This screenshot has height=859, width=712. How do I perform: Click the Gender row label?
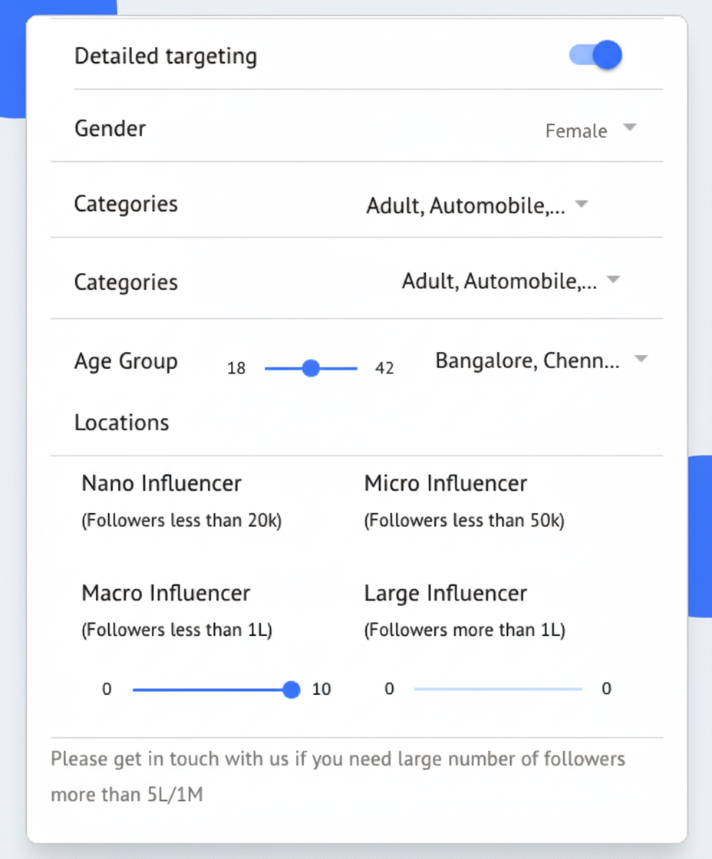click(110, 128)
